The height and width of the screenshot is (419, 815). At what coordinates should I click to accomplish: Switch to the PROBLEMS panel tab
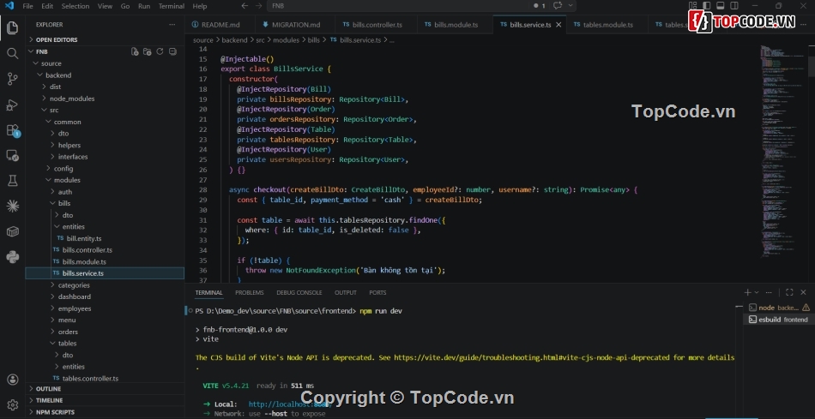(250, 292)
